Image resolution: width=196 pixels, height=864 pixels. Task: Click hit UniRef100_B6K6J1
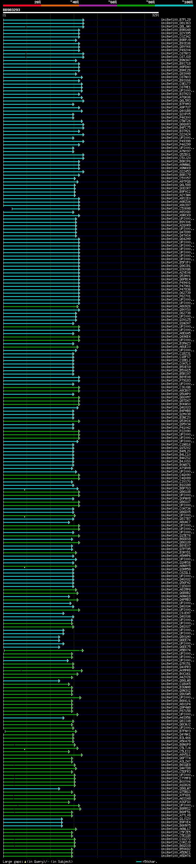176,701
